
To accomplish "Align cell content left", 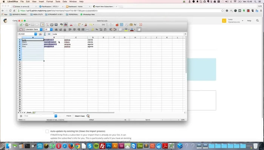I will point(70,29).
